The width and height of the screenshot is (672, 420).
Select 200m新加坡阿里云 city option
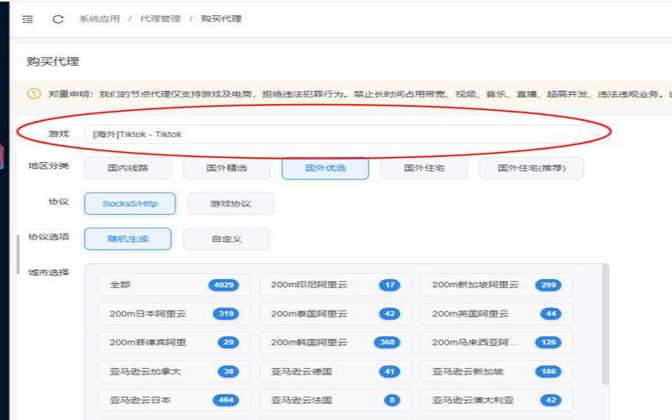[x=496, y=285]
